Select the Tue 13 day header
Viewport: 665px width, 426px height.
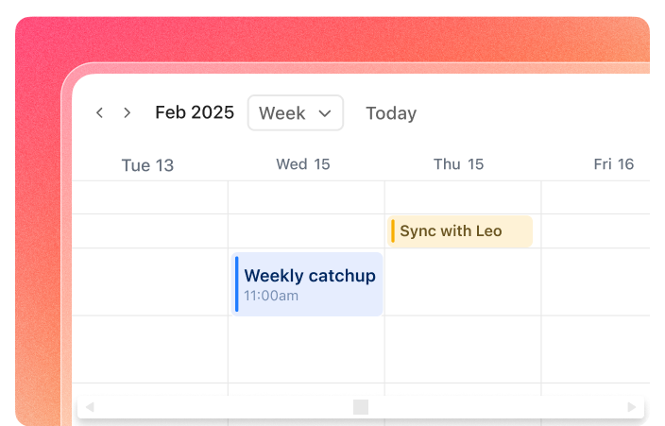click(147, 165)
